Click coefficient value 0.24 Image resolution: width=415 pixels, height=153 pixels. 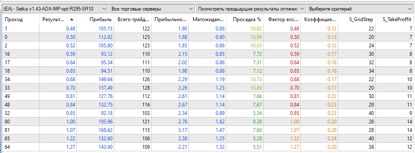click(332, 139)
